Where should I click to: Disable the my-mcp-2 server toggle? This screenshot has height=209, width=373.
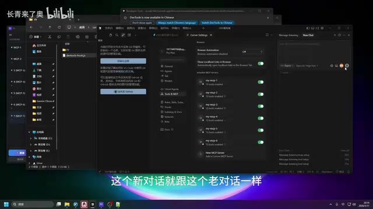(x=261, y=94)
